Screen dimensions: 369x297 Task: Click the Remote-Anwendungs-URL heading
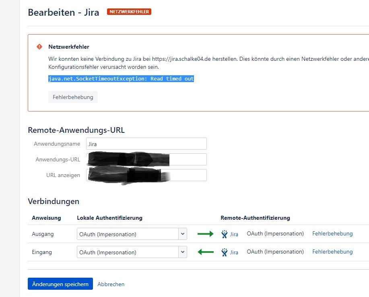coord(76,130)
